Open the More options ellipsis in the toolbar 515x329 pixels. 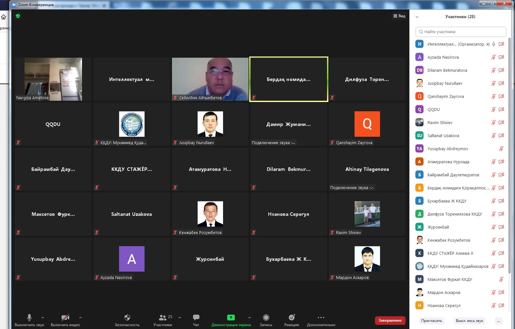tap(321, 318)
